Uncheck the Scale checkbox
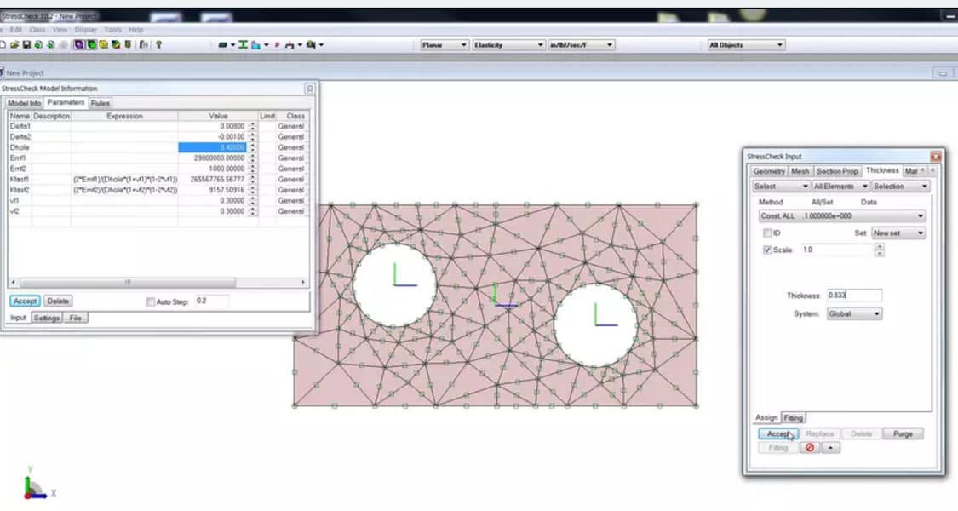Image resolution: width=958 pixels, height=511 pixels. 767,250
